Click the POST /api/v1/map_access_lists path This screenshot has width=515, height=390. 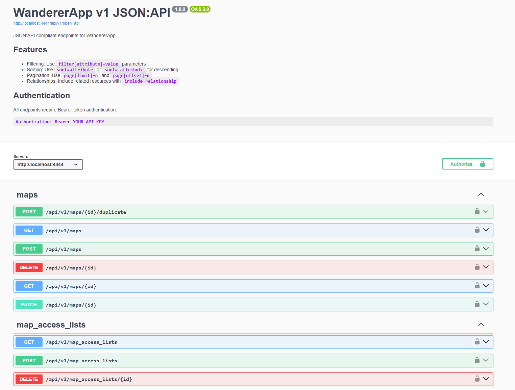pyautogui.click(x=81, y=361)
